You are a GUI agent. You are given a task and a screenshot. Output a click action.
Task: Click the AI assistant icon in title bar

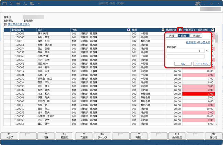click(x=198, y=3)
